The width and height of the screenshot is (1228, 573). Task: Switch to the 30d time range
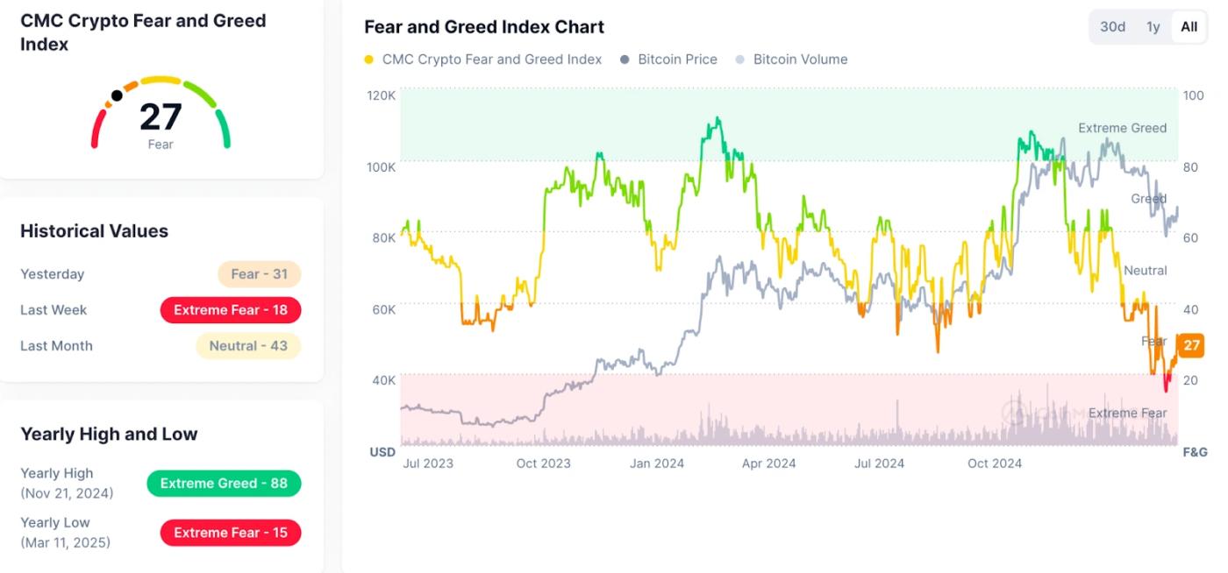pos(1112,26)
